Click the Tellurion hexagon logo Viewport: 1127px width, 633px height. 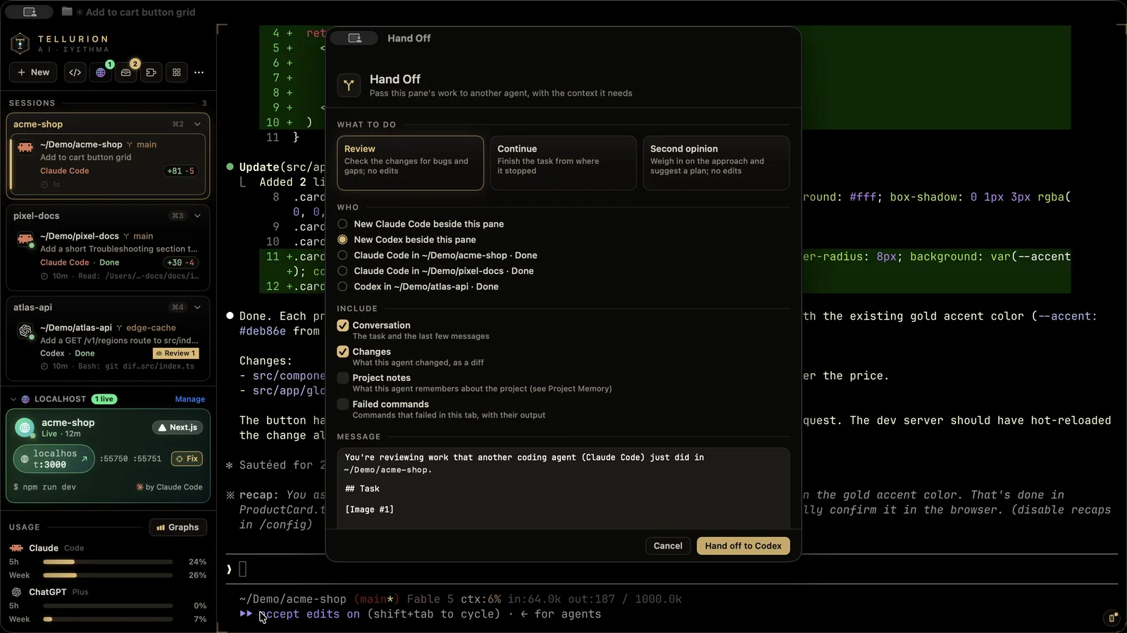(20, 44)
